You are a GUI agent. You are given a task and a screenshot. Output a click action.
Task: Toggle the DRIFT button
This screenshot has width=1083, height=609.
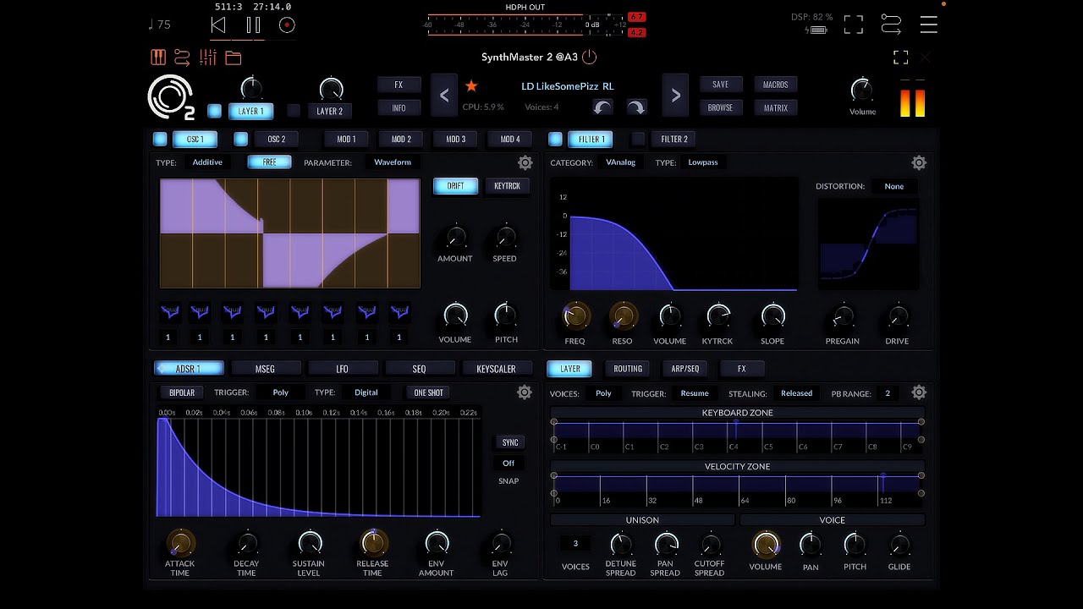(x=455, y=186)
